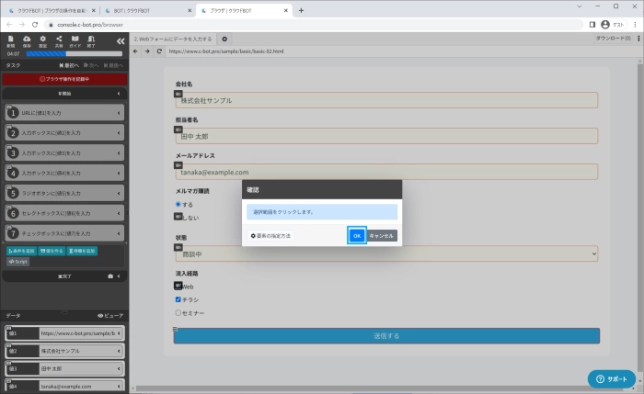Check the セミナー checkbox
Screen dimensions: 644x394
point(178,312)
